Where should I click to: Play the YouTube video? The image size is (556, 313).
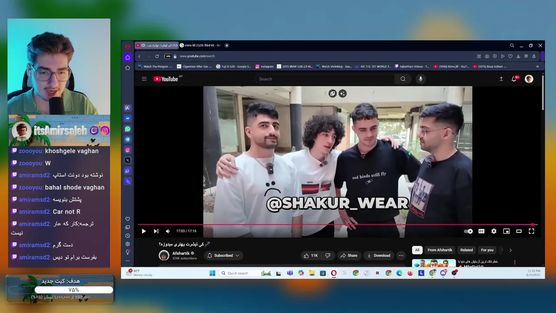click(144, 231)
